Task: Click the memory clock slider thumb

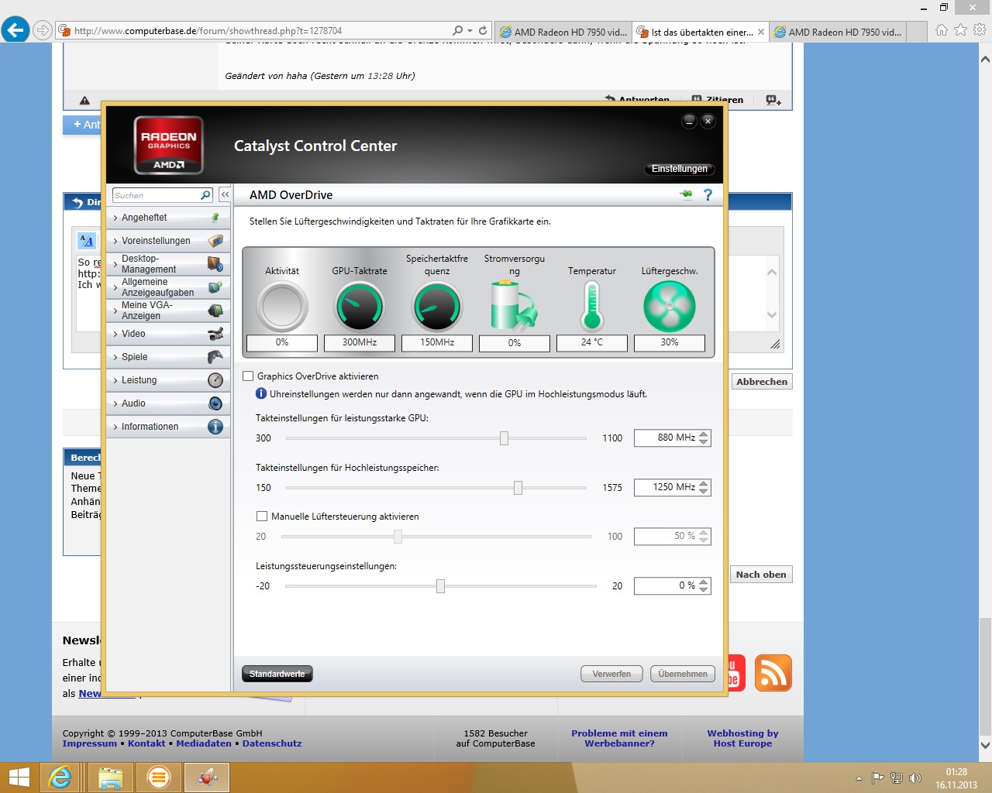Action: tap(518, 488)
